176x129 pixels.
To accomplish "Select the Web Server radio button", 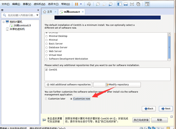I will click(46, 52).
